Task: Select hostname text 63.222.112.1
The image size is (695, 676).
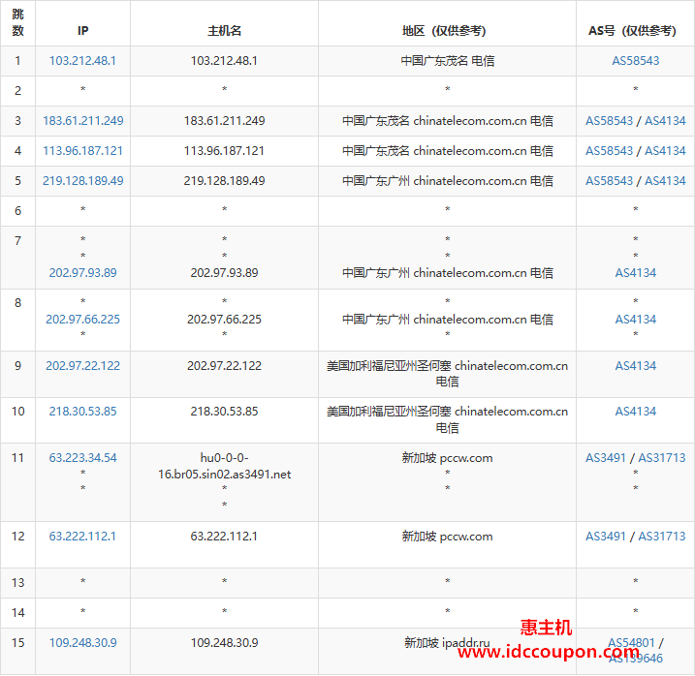Action: click(x=224, y=537)
